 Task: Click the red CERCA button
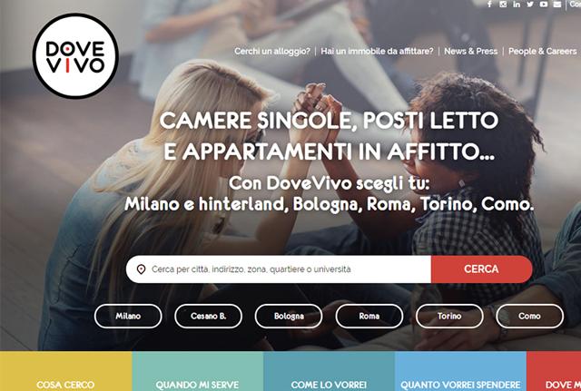[x=482, y=269]
